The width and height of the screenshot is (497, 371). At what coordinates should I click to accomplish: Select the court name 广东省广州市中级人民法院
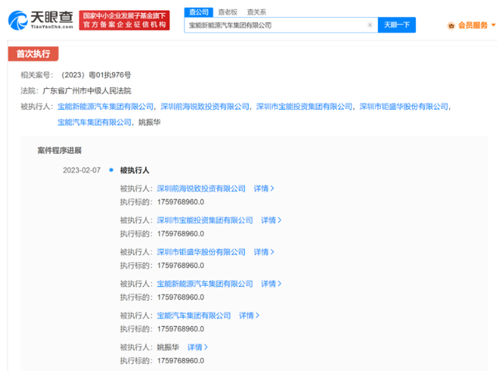(87, 91)
